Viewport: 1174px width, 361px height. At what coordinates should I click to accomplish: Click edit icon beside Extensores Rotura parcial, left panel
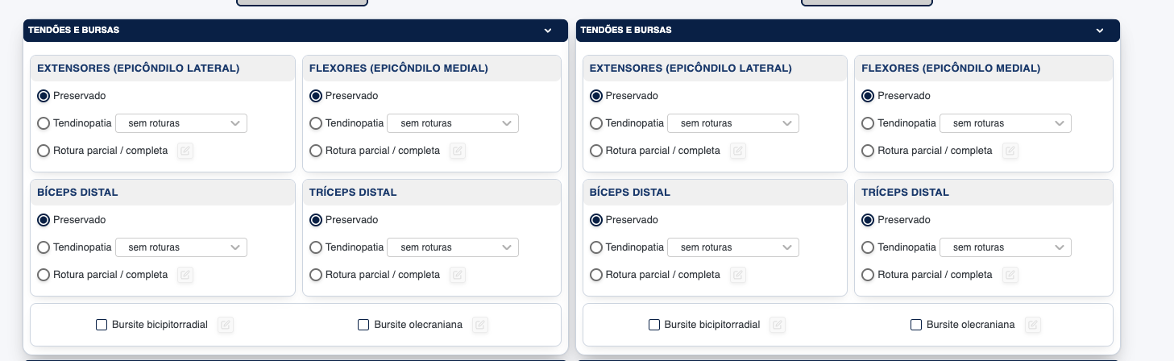coord(185,151)
